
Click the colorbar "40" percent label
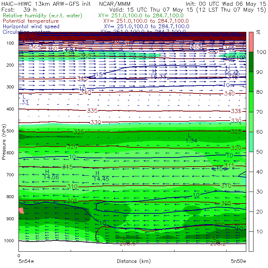[x=259, y=172]
